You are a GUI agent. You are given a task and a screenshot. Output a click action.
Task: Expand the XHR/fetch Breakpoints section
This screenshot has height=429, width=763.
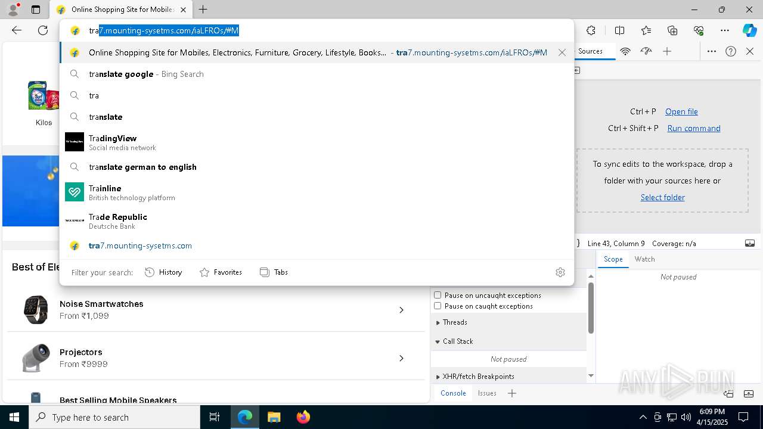[x=508, y=377]
